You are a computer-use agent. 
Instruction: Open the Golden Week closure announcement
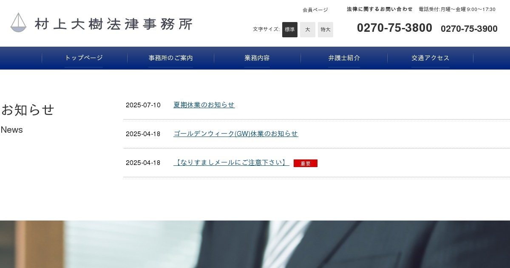point(235,134)
